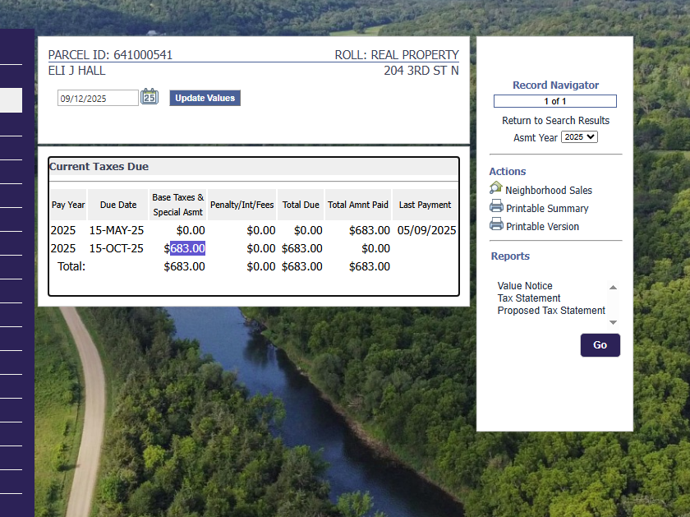Choose Proposed Tax Statement report

tap(551, 311)
